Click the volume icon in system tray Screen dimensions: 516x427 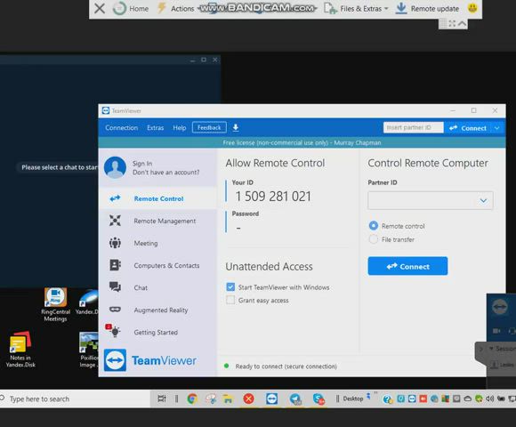(489, 399)
